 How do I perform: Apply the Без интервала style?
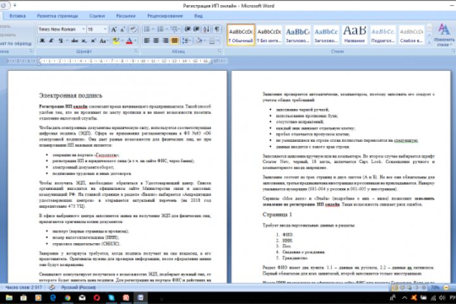(x=269, y=35)
